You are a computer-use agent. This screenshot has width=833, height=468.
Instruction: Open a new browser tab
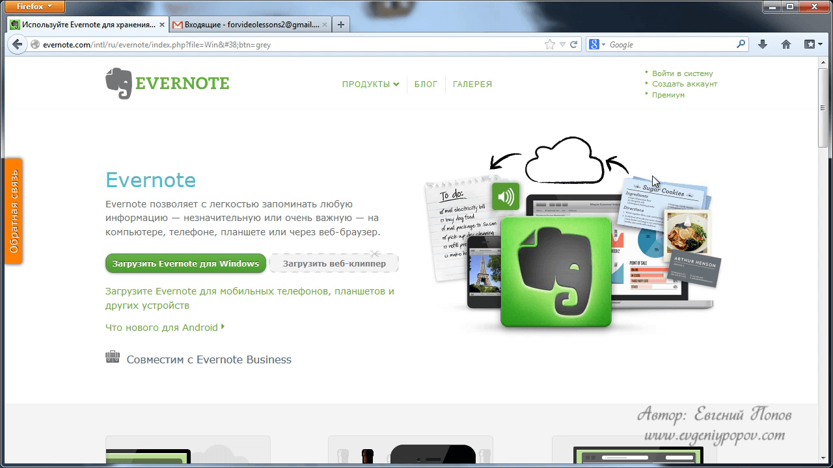tap(341, 25)
